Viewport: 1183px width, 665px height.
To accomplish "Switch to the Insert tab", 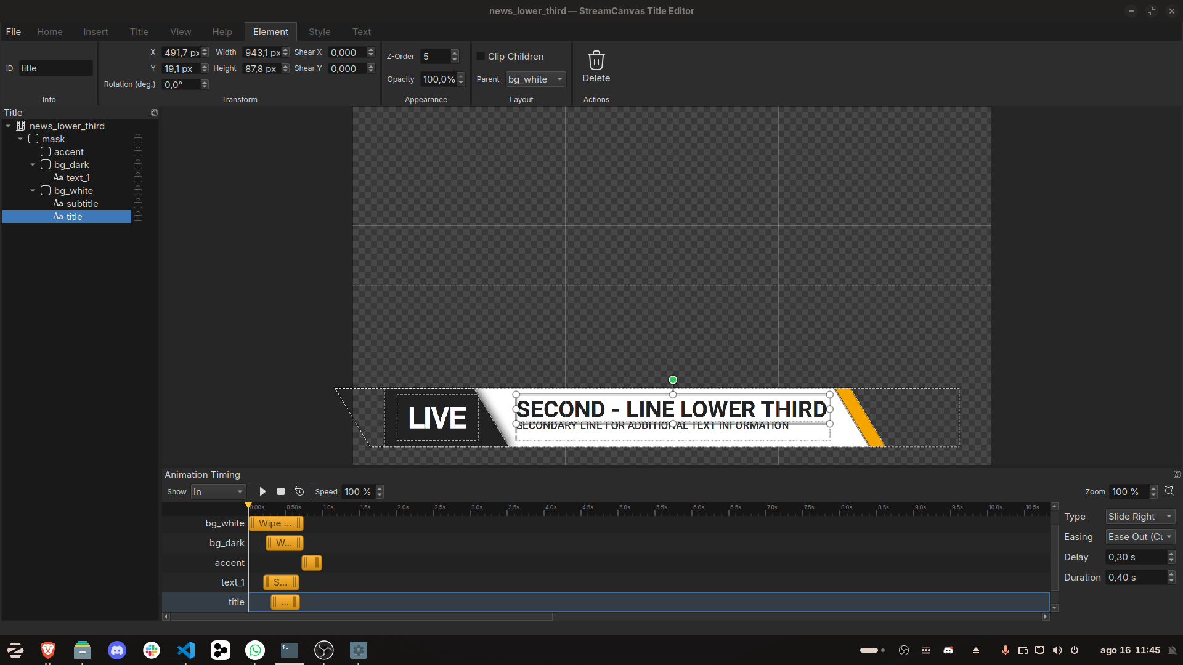I will pos(96,32).
